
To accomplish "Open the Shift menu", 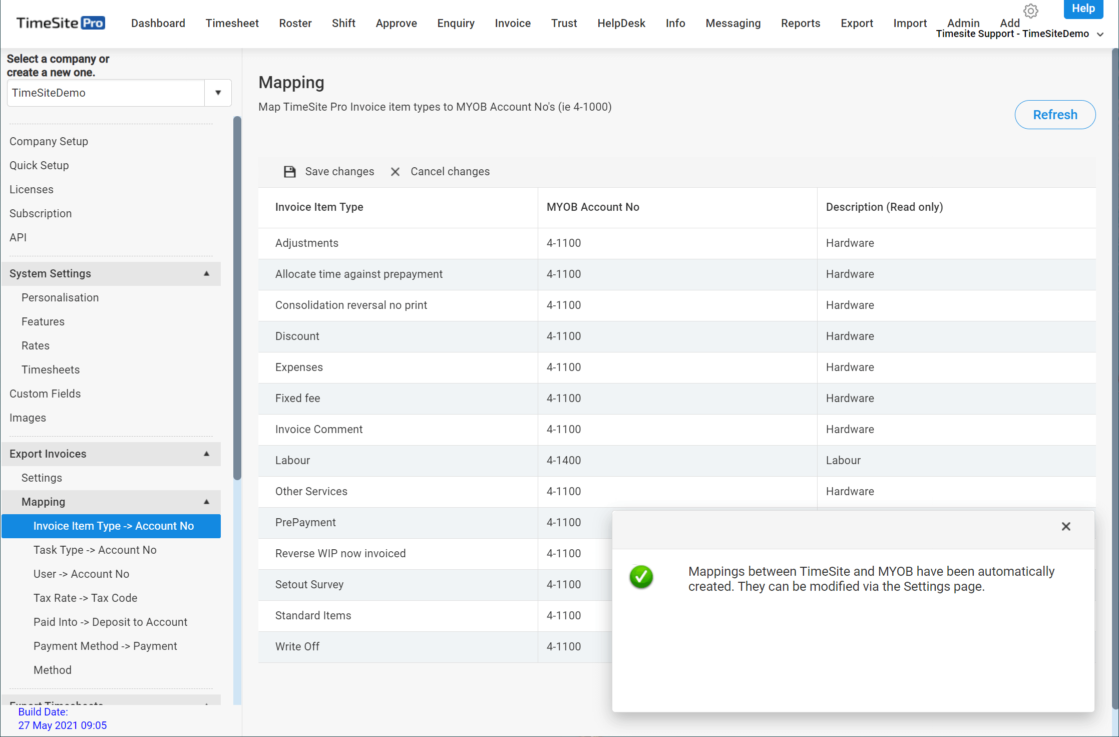I will pyautogui.click(x=343, y=23).
